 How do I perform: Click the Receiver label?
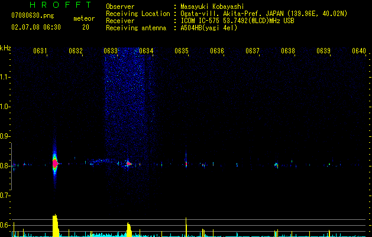120,21
